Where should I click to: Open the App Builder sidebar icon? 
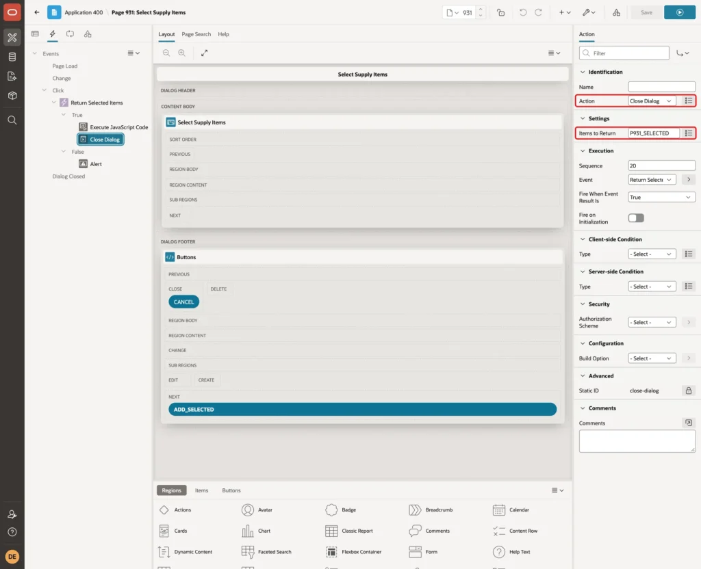click(12, 37)
